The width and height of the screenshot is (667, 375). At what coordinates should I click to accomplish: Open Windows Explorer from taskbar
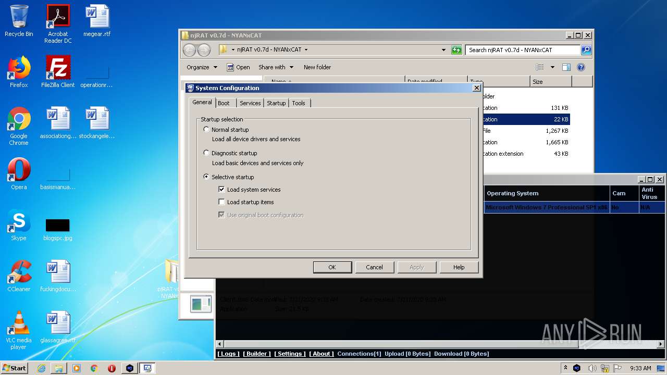coord(59,368)
